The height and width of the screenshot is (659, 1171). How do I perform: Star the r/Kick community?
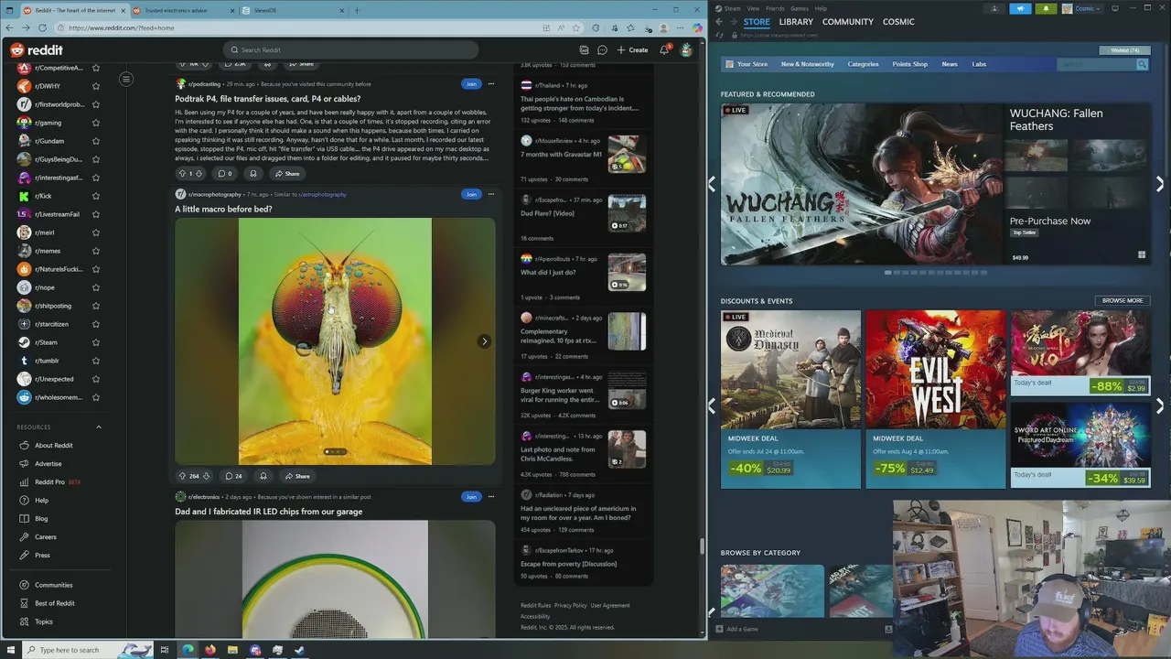(95, 196)
